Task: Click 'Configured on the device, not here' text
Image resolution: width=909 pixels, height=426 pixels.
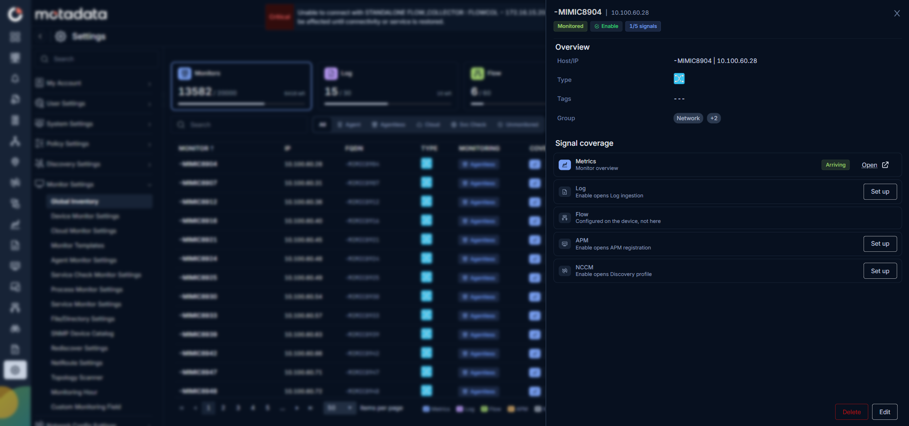Action: point(618,221)
